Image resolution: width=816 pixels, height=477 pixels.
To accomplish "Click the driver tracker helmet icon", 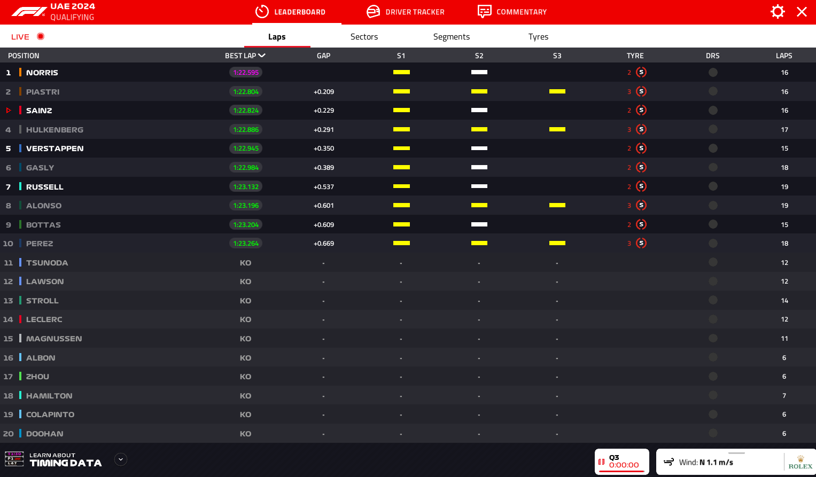I will [373, 12].
